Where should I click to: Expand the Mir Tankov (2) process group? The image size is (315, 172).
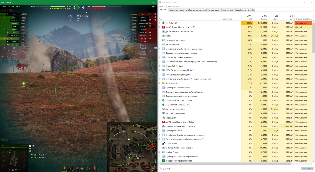tap(160, 23)
